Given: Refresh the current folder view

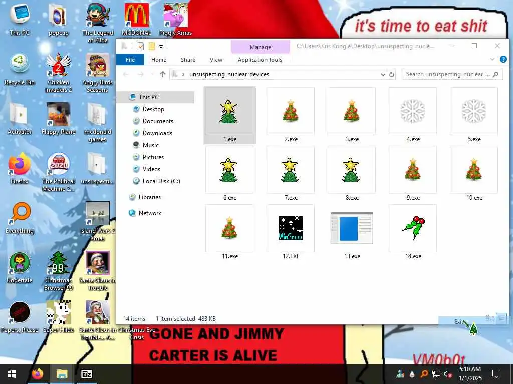Looking at the screenshot, I should [x=392, y=74].
